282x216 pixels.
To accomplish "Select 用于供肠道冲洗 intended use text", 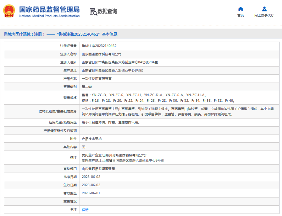I will pos(111,122).
